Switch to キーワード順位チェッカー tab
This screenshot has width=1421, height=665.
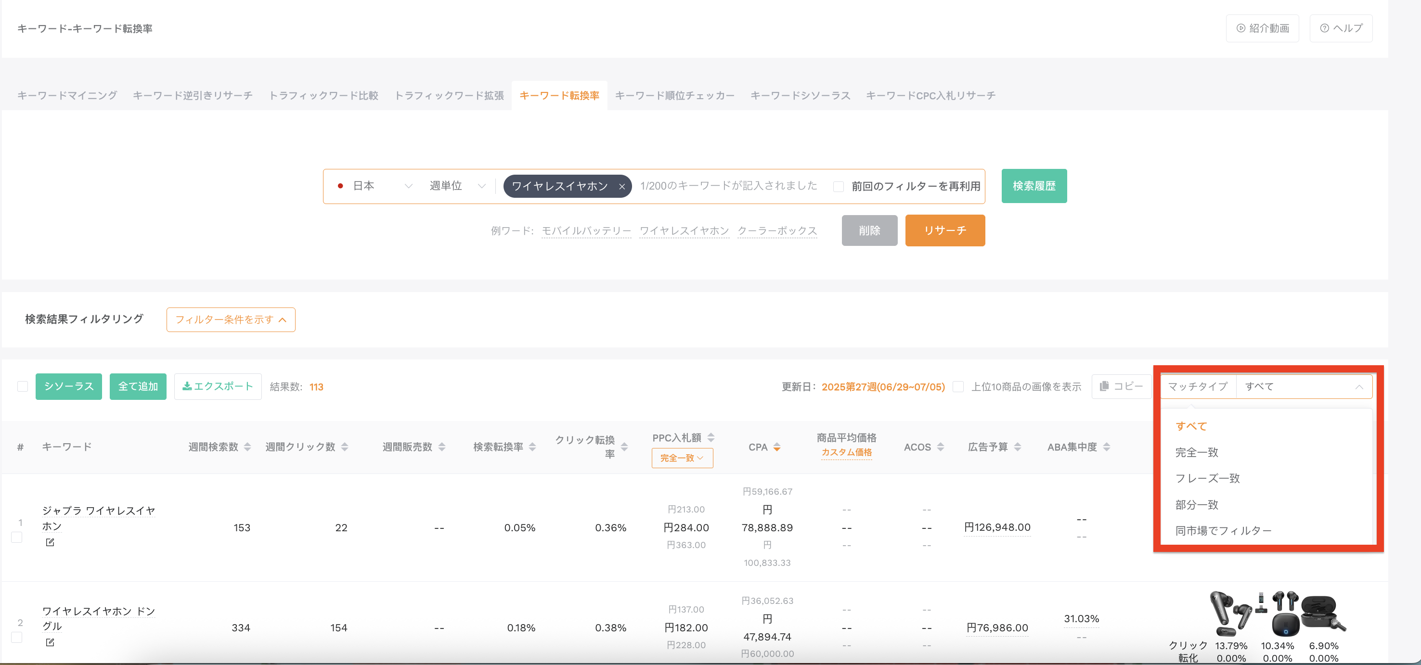click(x=675, y=95)
